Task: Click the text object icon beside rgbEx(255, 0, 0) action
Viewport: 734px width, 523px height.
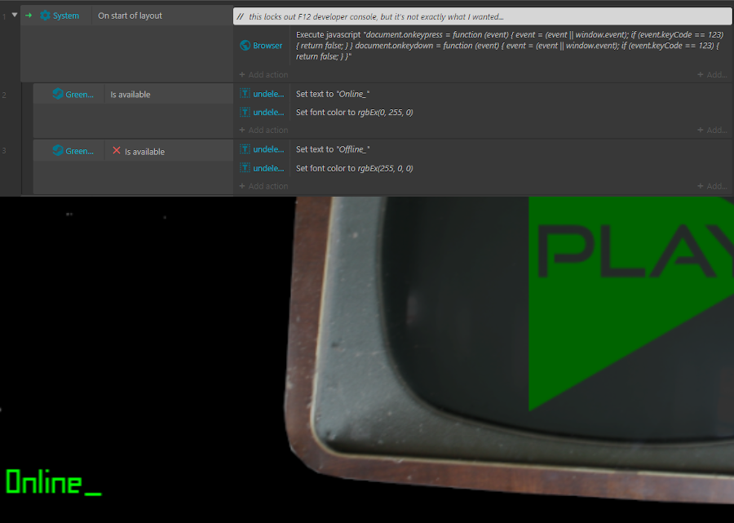Action: click(245, 168)
